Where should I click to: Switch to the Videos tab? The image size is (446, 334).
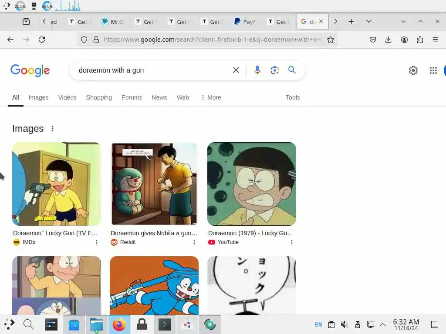(x=68, y=97)
